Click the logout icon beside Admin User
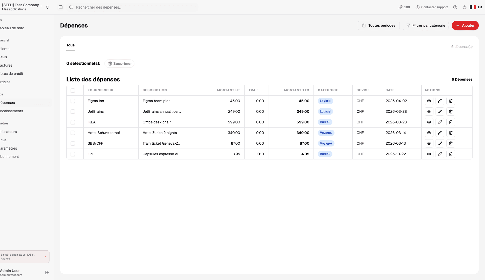Image resolution: width=485 pixels, height=280 pixels. (x=47, y=272)
